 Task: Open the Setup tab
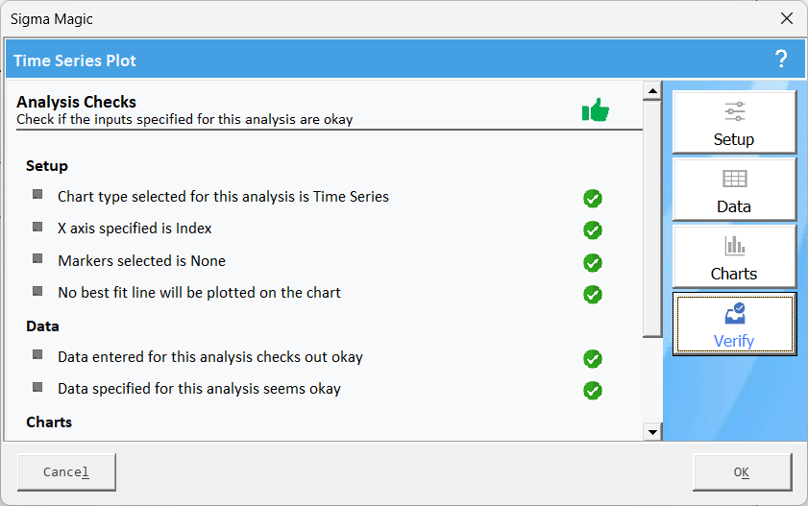pos(734,123)
